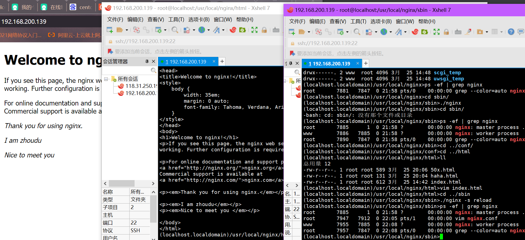The height and width of the screenshot is (240, 525).
Task: Toggle the lock screen icon in the nginx/html window
Action: tap(264, 30)
